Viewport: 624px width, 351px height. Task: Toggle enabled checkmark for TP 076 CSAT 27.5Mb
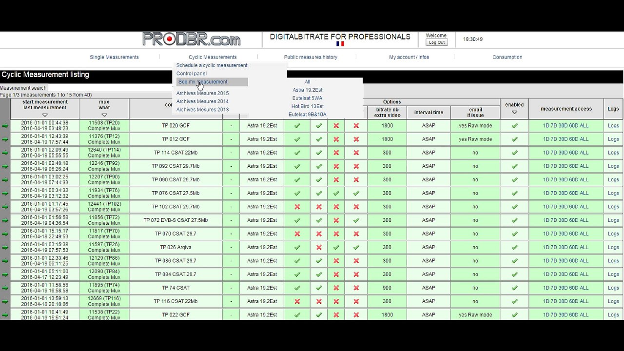pyautogui.click(x=514, y=194)
